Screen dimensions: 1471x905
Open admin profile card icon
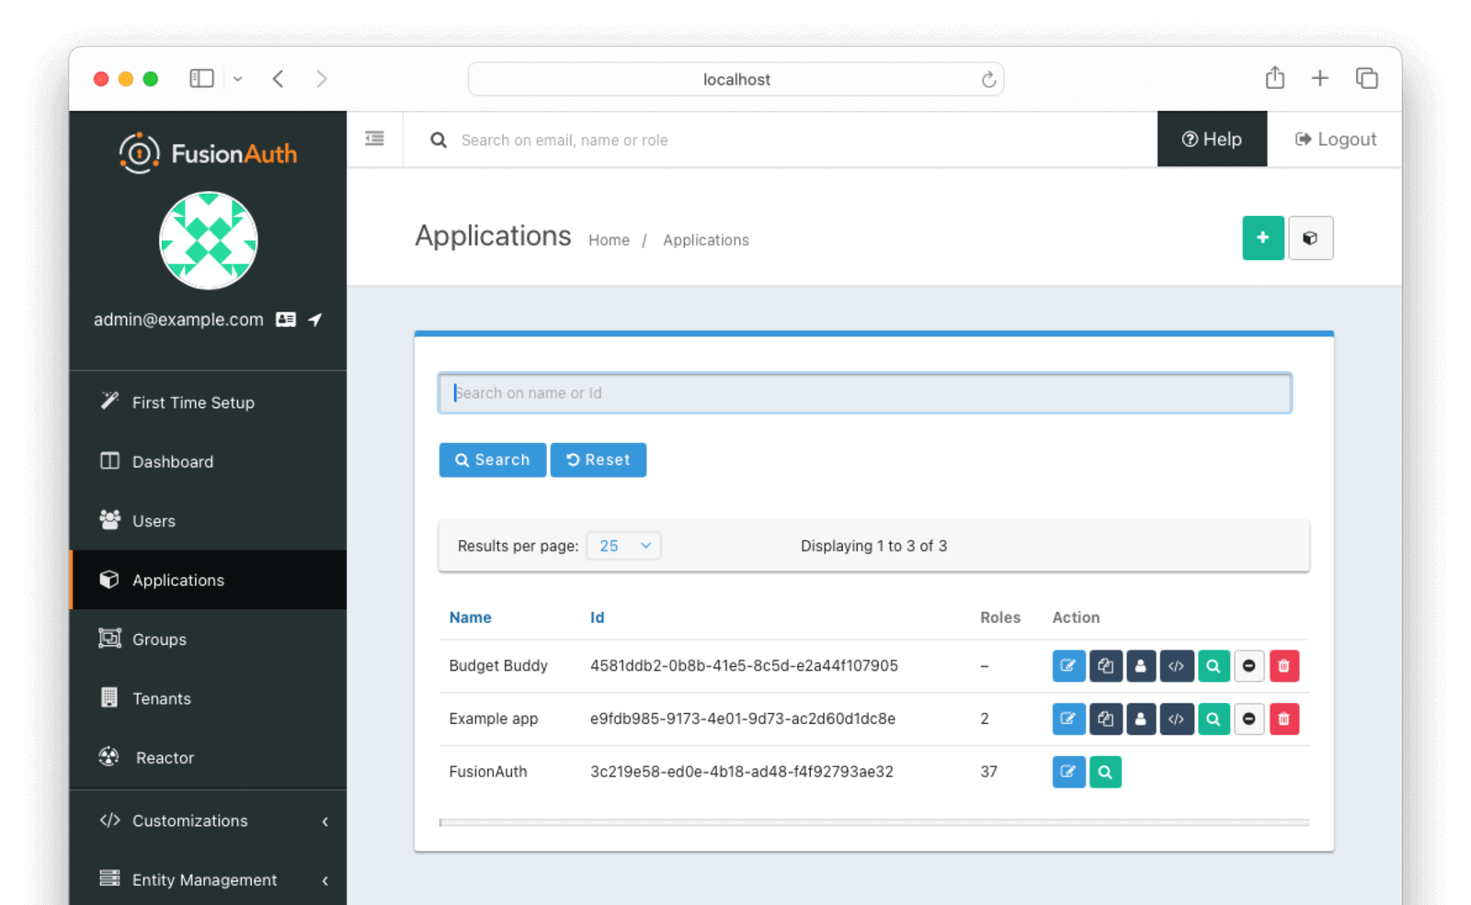coord(286,320)
